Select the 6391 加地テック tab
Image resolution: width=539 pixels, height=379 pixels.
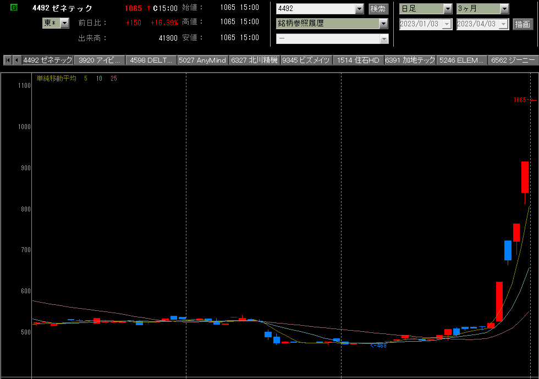pos(410,60)
